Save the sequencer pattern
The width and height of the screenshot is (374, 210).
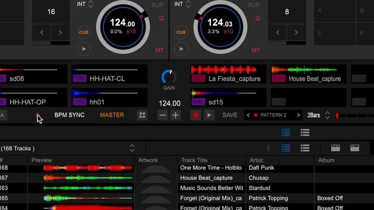point(230,115)
